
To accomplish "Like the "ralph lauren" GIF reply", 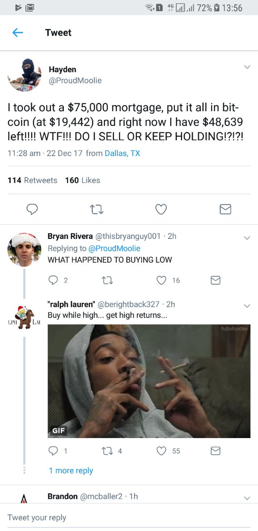I will pos(161,451).
